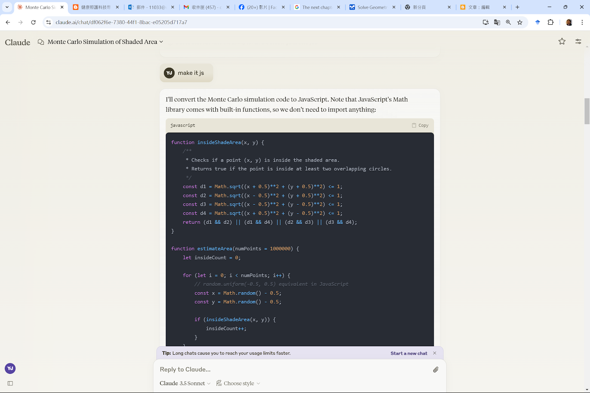Screen dimensions: 590x393
Task: Open the Claude 3.5 Sonnet model selector
Action: pos(185,383)
